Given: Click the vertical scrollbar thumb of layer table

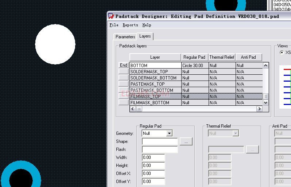Looking at the screenshot, I should pos(265,96).
